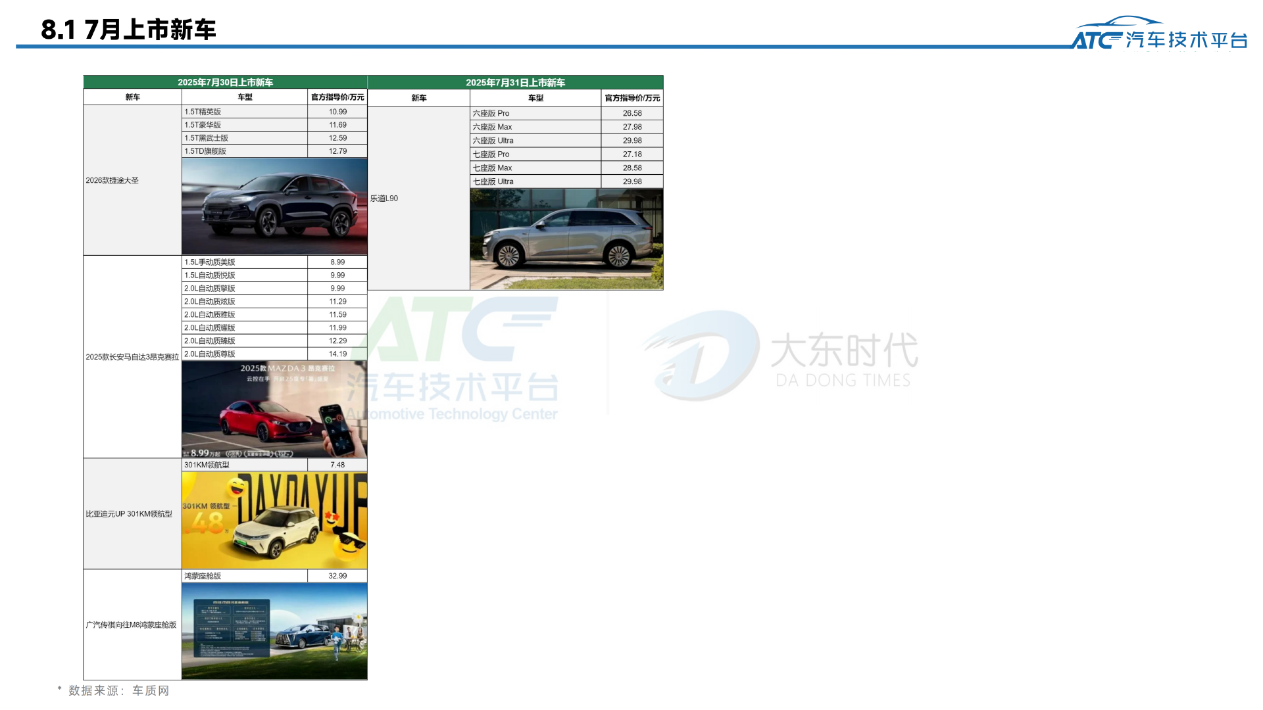Select the 鸿蒙座舱版 trim cell
The height and width of the screenshot is (710, 1263).
click(245, 576)
